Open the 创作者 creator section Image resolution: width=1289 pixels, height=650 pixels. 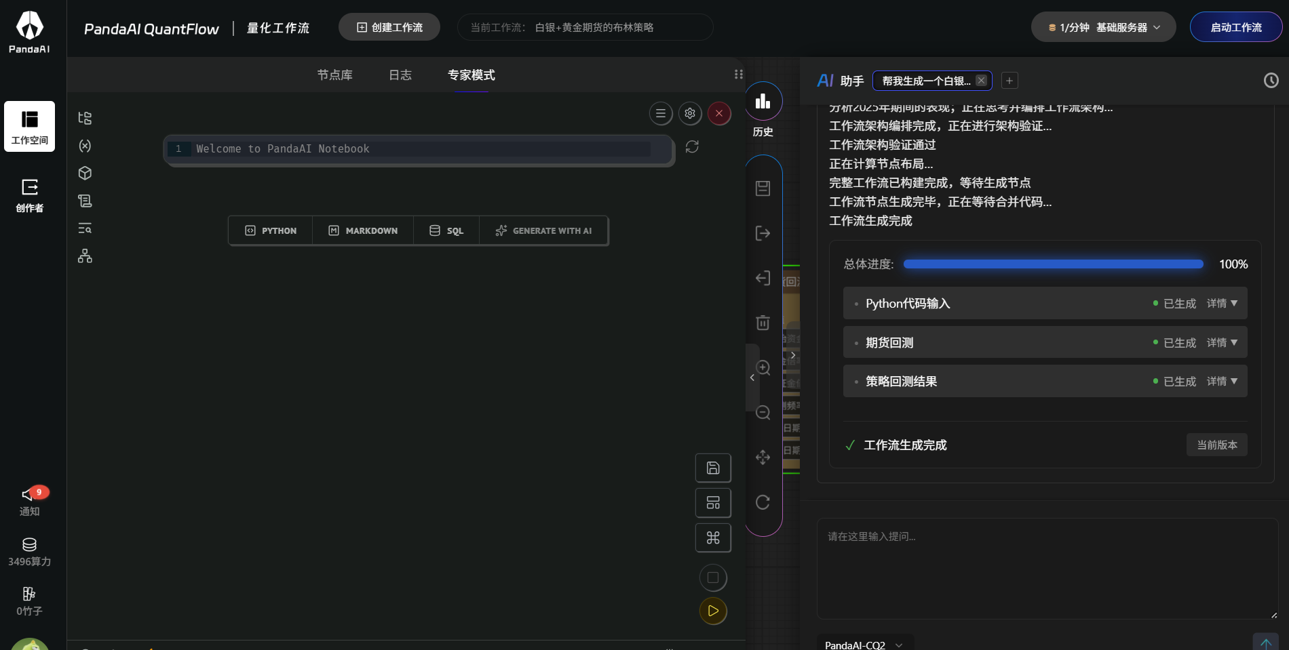[x=29, y=195]
